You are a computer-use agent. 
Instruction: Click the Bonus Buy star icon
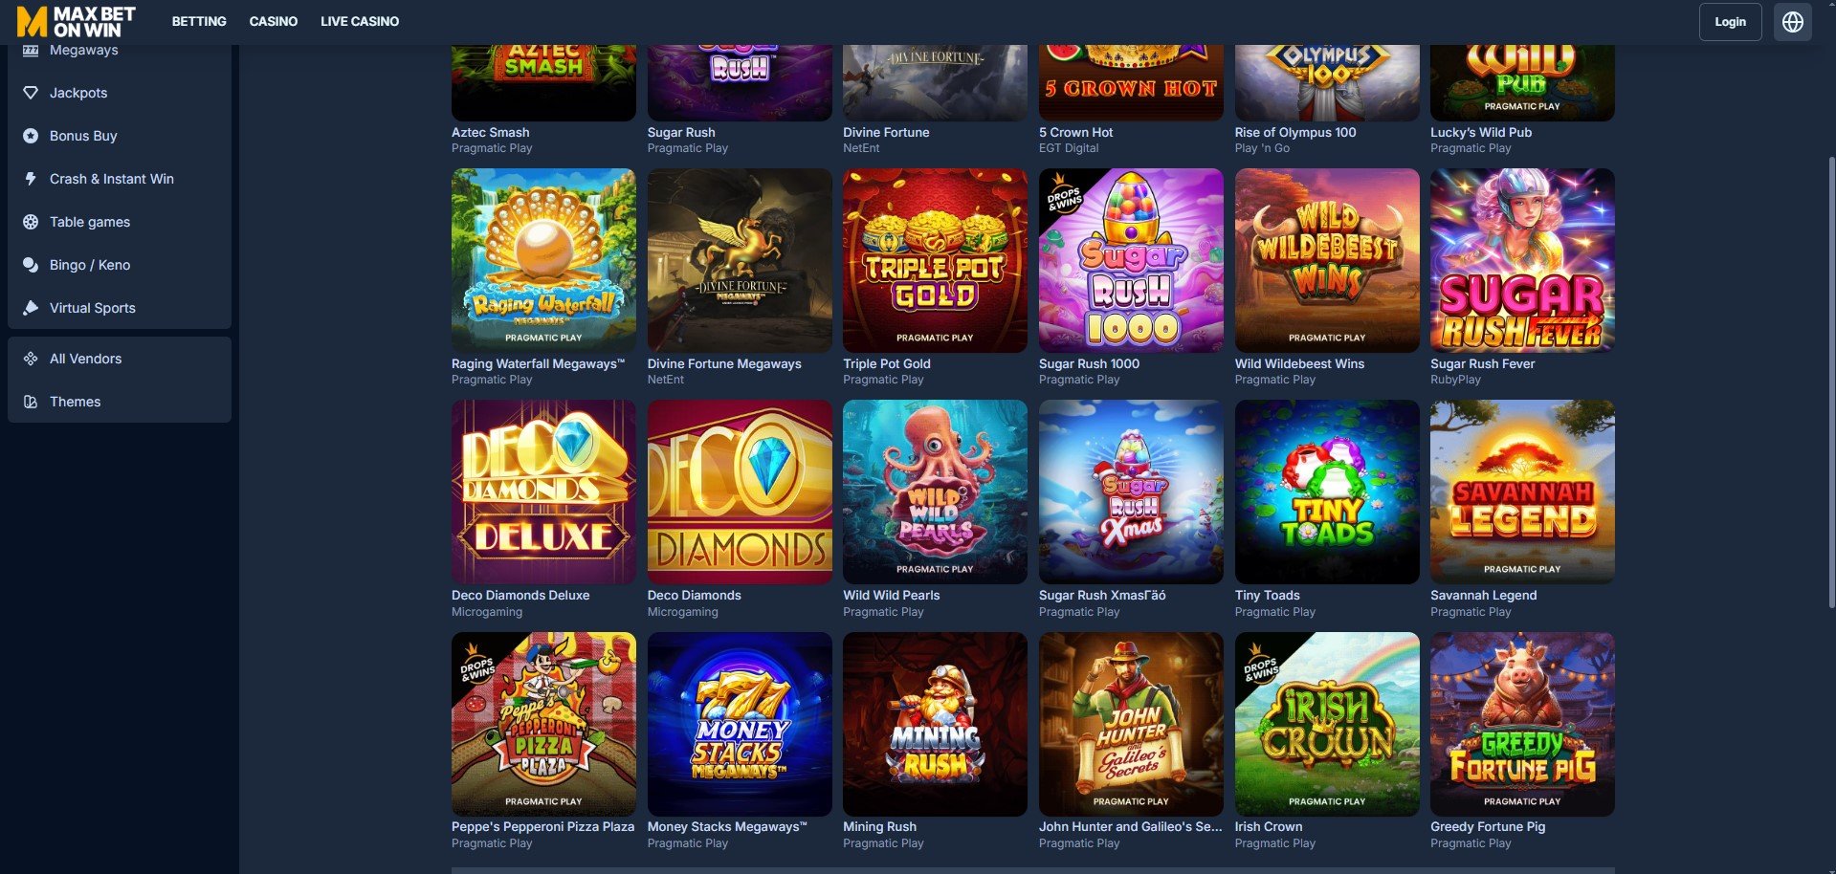31,136
